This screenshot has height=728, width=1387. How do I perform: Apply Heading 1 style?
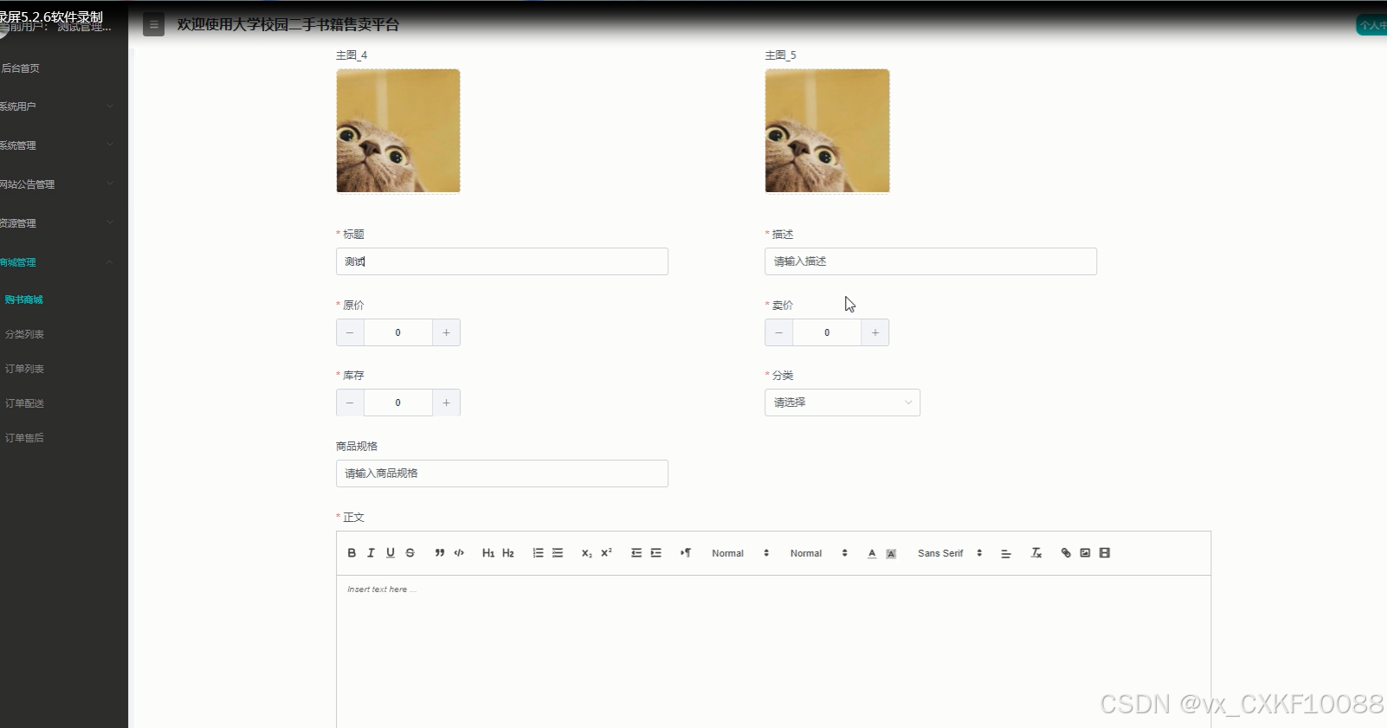(488, 553)
